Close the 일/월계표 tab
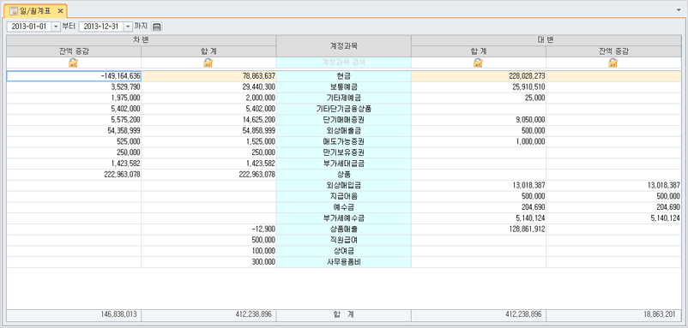This screenshot has width=688, height=328. click(x=61, y=10)
